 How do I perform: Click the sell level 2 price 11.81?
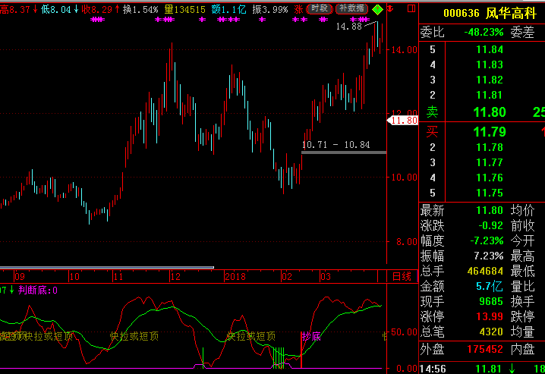tap(490, 95)
